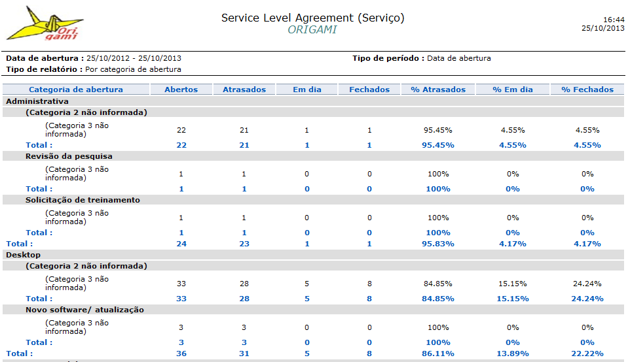Select the Novo software/ atualização subcategory
Screen dimensions: 628x362
tap(84, 310)
